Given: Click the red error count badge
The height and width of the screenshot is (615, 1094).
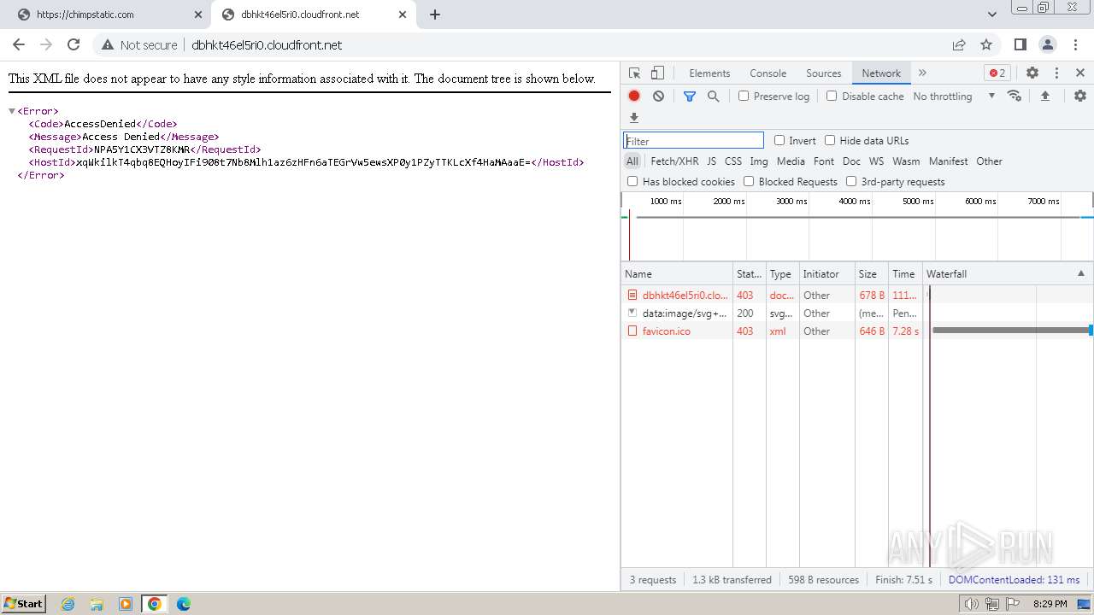Looking at the screenshot, I should 997,73.
